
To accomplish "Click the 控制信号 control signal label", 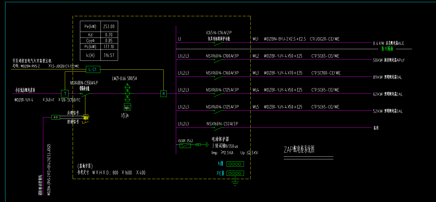I will tap(73, 122).
